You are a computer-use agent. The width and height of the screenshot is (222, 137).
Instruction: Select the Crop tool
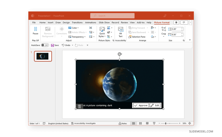(164, 32)
